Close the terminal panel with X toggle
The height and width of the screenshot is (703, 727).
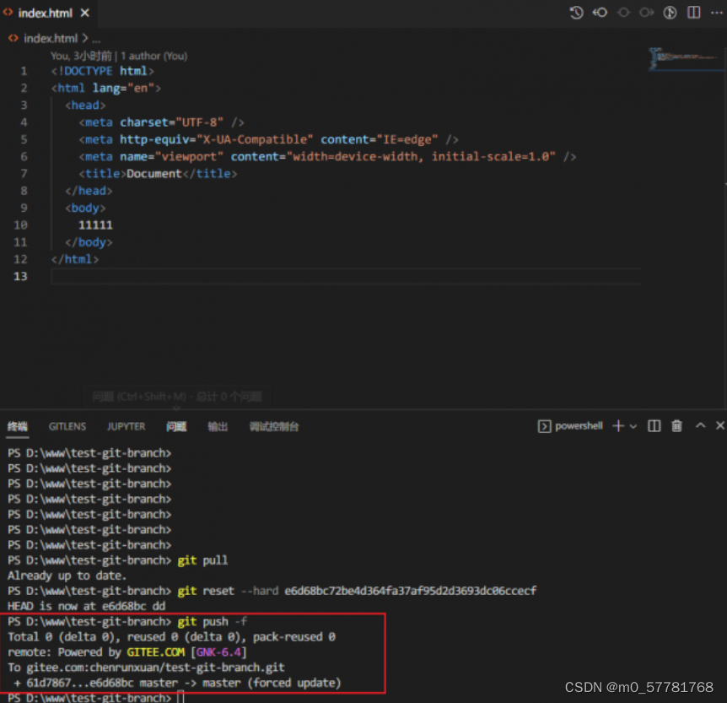[x=720, y=426]
